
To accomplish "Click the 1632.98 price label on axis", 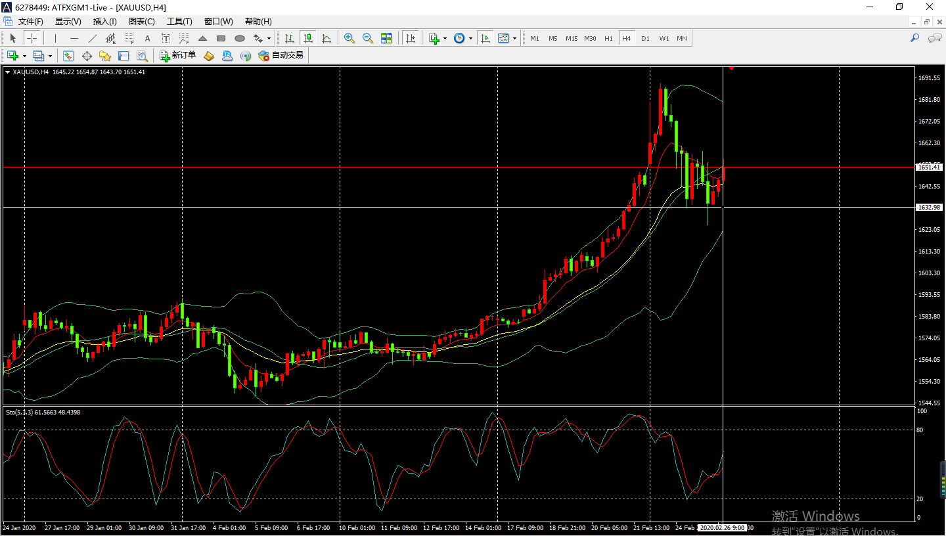I will click(929, 207).
